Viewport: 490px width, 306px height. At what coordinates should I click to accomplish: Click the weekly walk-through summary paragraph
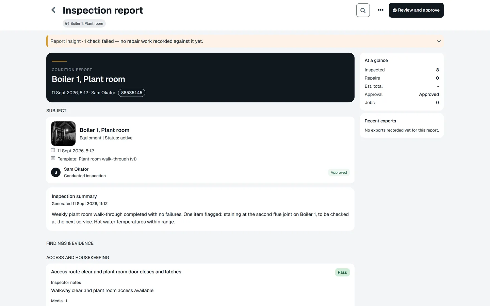(200, 218)
